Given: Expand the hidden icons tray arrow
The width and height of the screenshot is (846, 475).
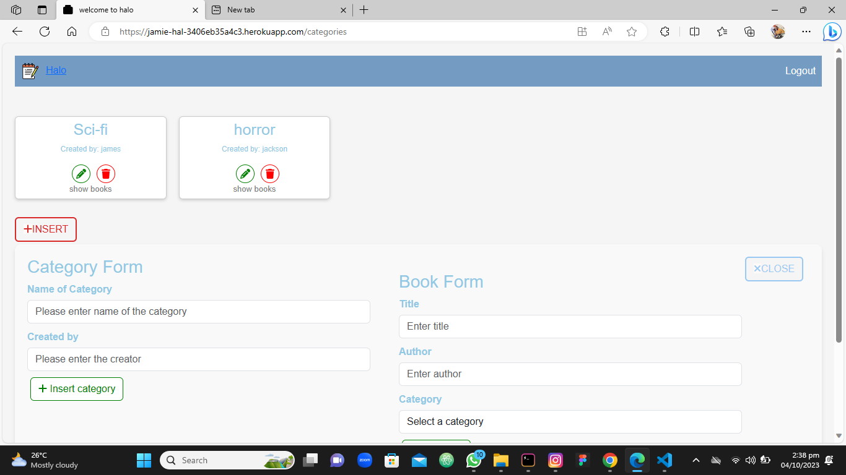Looking at the screenshot, I should pos(696,460).
